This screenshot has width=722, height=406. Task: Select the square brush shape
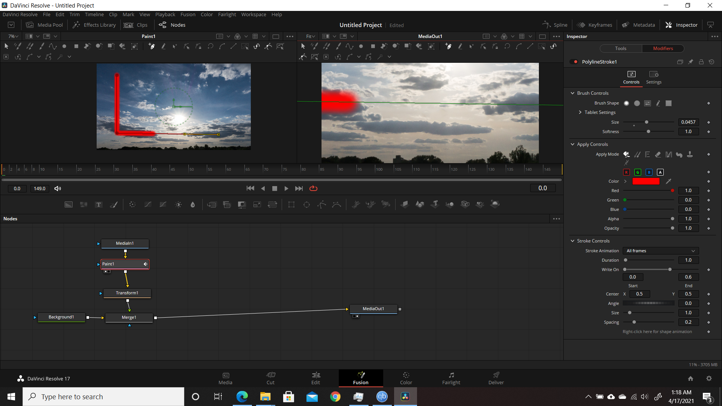pos(669,103)
